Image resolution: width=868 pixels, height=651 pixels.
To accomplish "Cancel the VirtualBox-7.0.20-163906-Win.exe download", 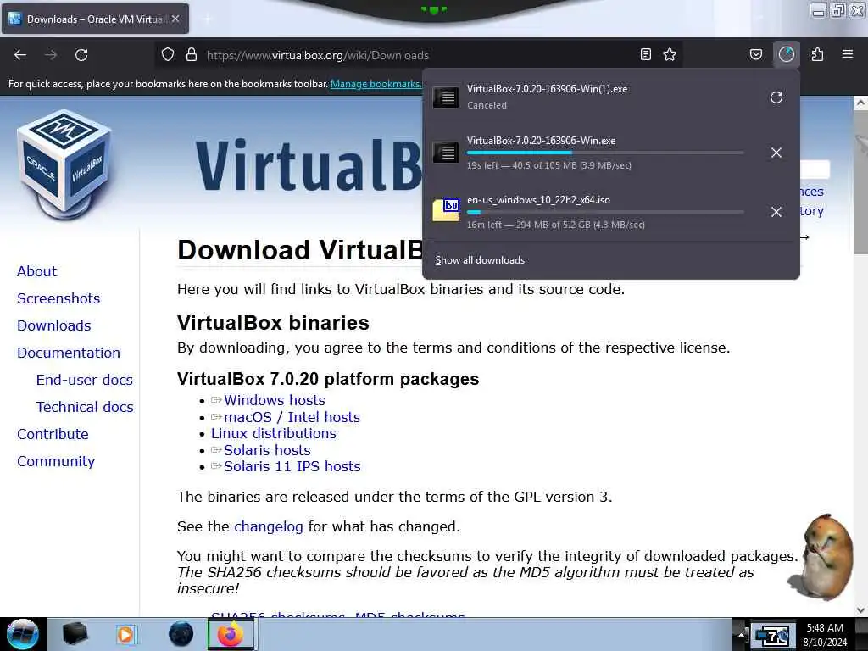I will pos(776,153).
